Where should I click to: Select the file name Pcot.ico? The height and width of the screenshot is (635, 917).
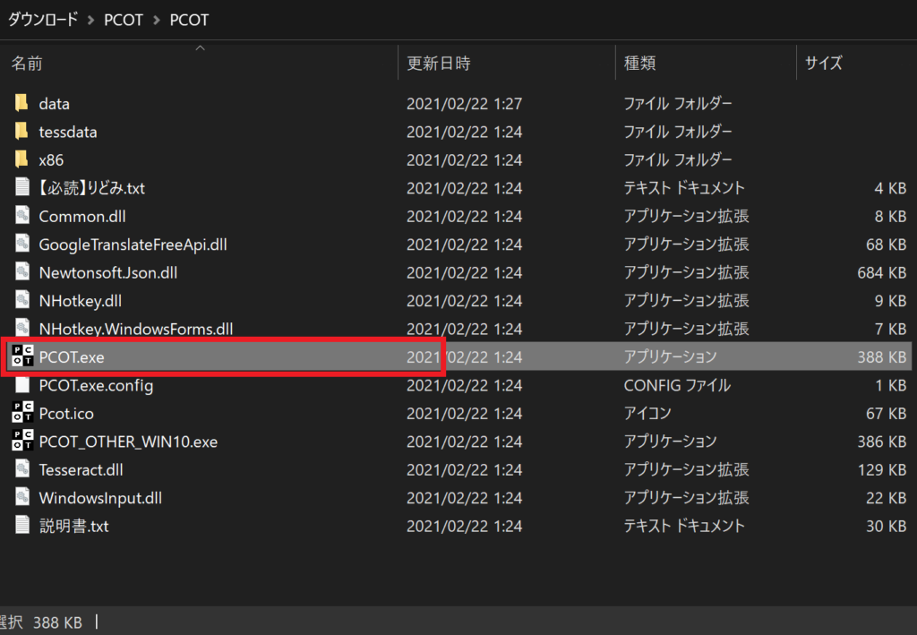click(x=66, y=414)
